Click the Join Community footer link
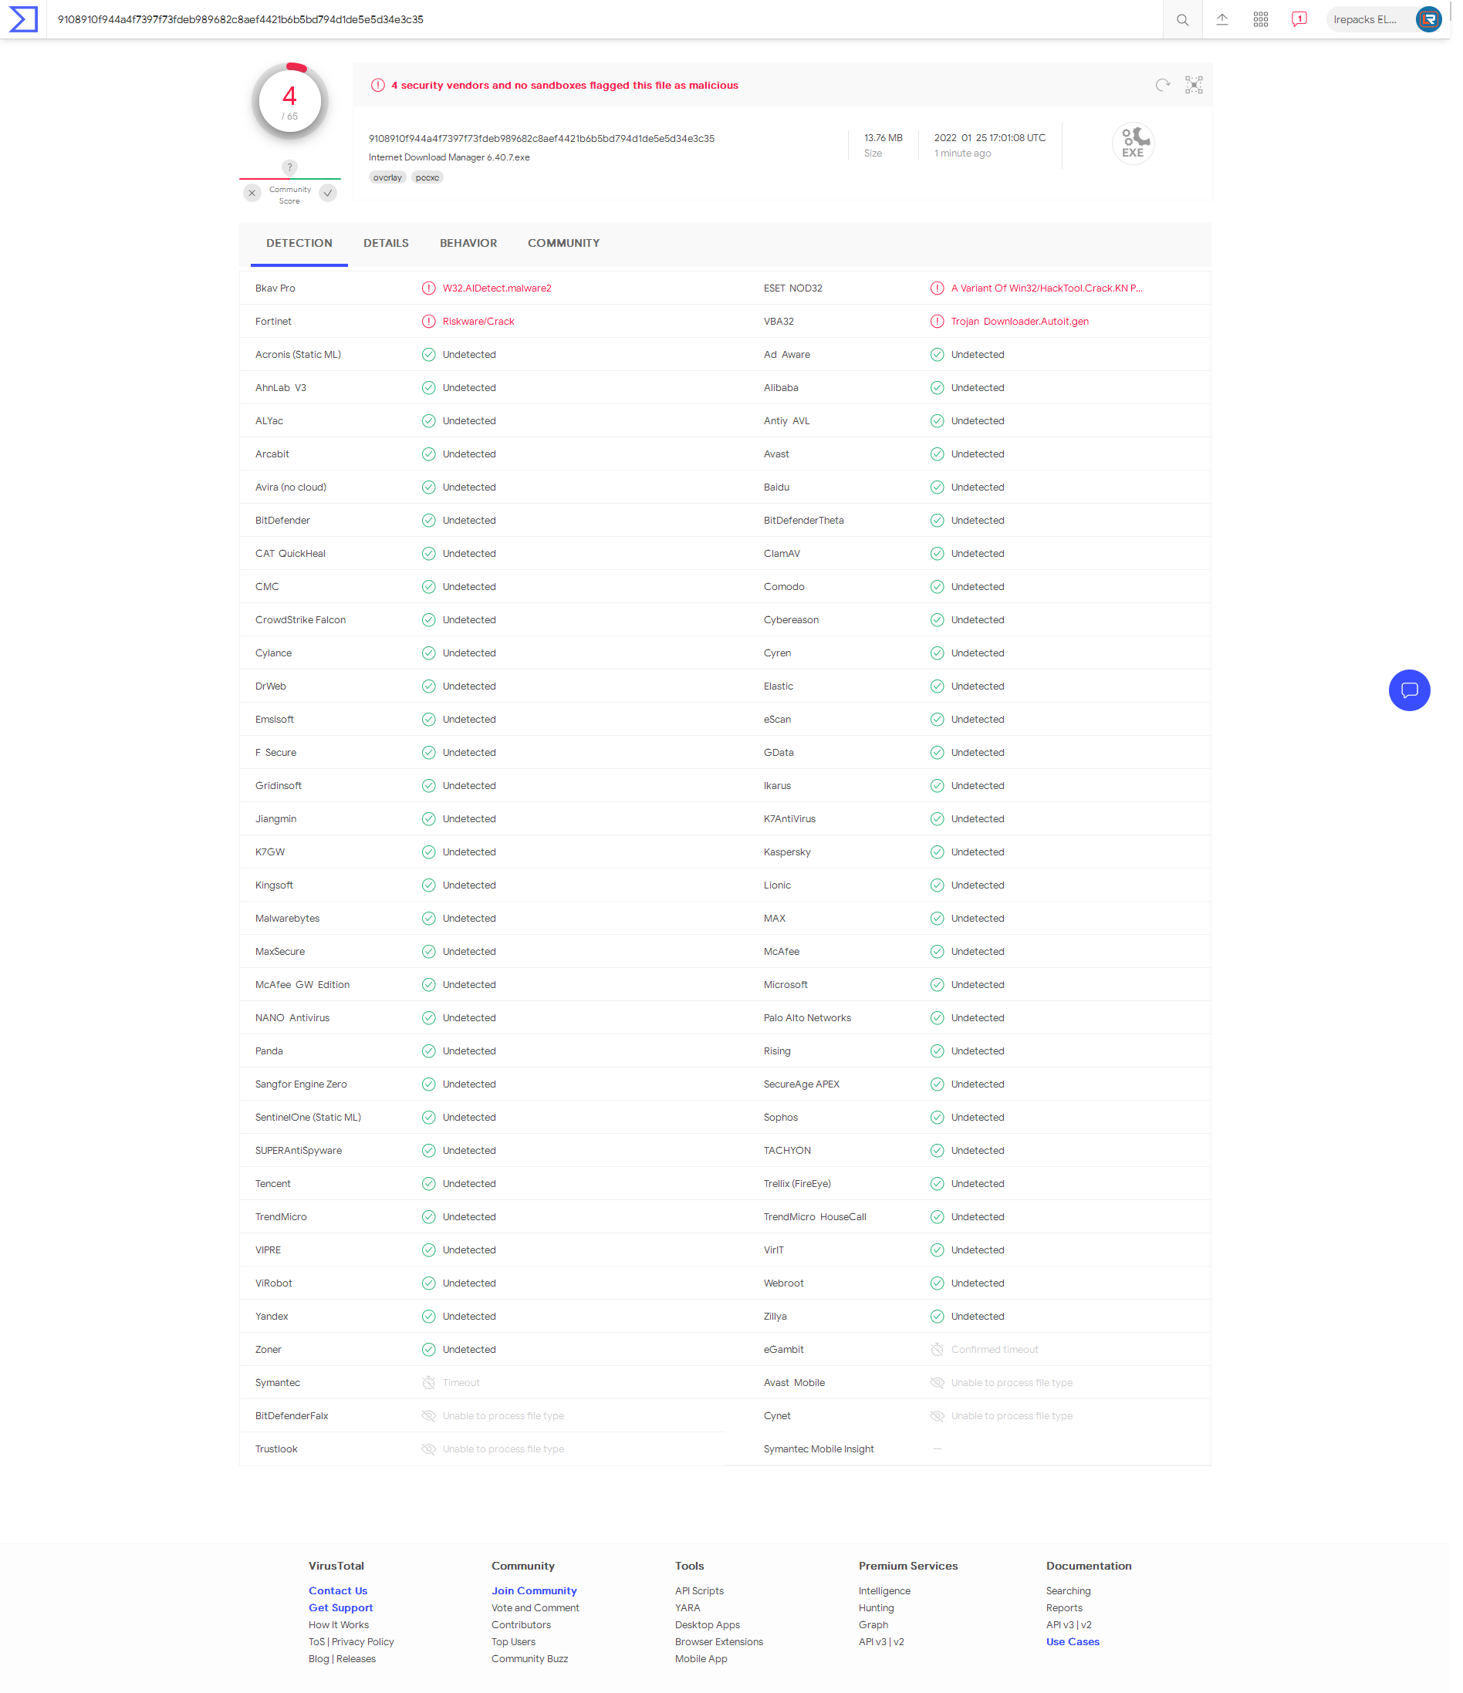This screenshot has height=1693, width=1463. [x=534, y=1591]
